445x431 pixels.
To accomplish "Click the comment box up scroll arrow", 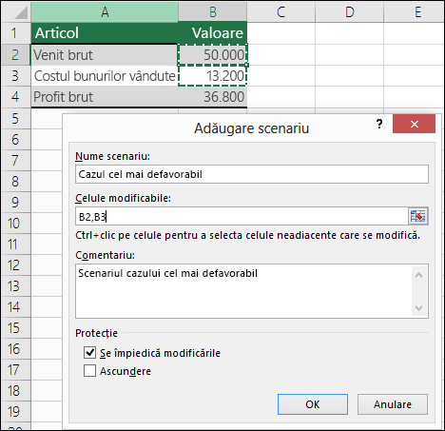I will (419, 275).
